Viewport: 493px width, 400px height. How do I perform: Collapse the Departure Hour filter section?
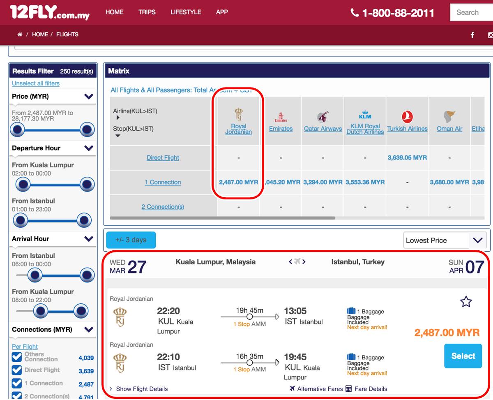coord(89,148)
